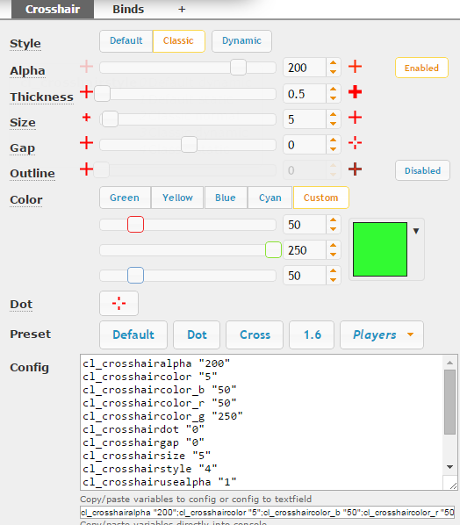Click the Alpha slider handle
Viewport: 460px width, 525px height.
(x=238, y=68)
